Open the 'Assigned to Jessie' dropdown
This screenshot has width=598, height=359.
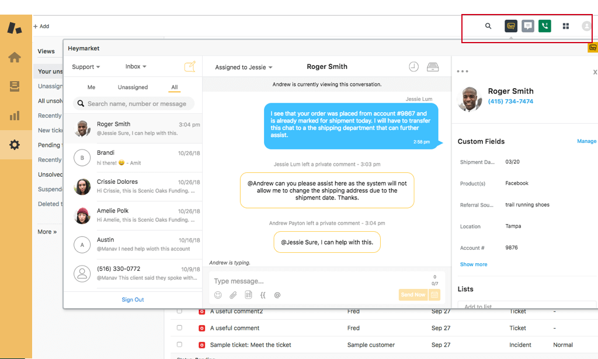coord(244,68)
